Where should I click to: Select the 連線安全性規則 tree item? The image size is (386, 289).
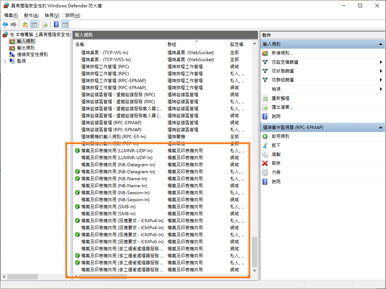[x=32, y=55]
